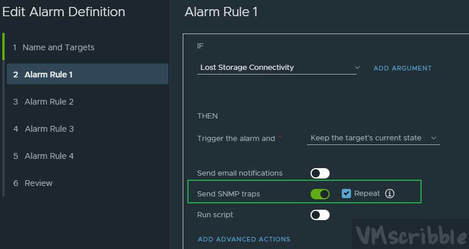
Task: Go to Name and Targets step
Action: [58, 47]
